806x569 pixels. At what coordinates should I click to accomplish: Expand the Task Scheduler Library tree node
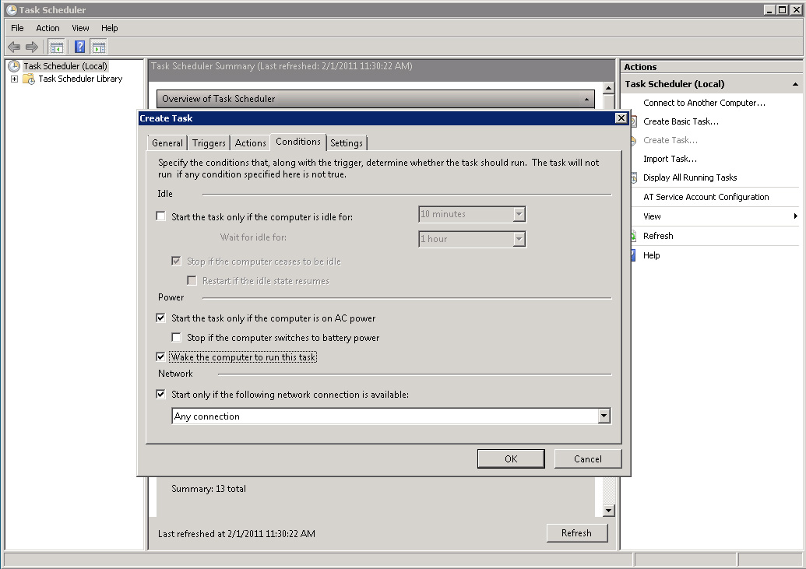[14, 79]
